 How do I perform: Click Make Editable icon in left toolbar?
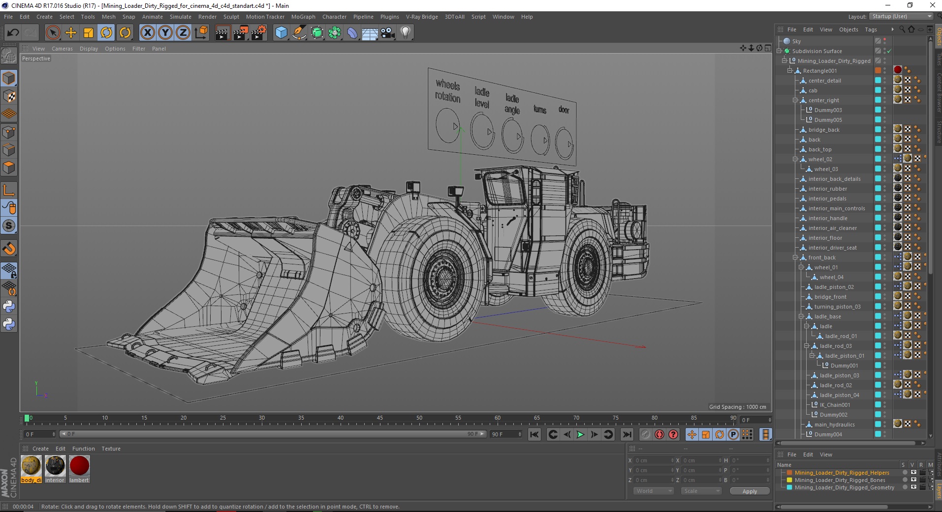coord(9,56)
